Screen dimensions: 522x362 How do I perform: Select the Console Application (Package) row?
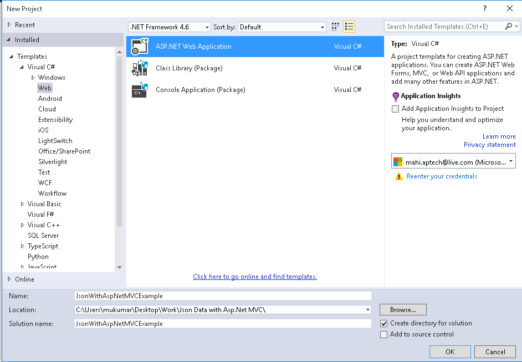coord(255,90)
